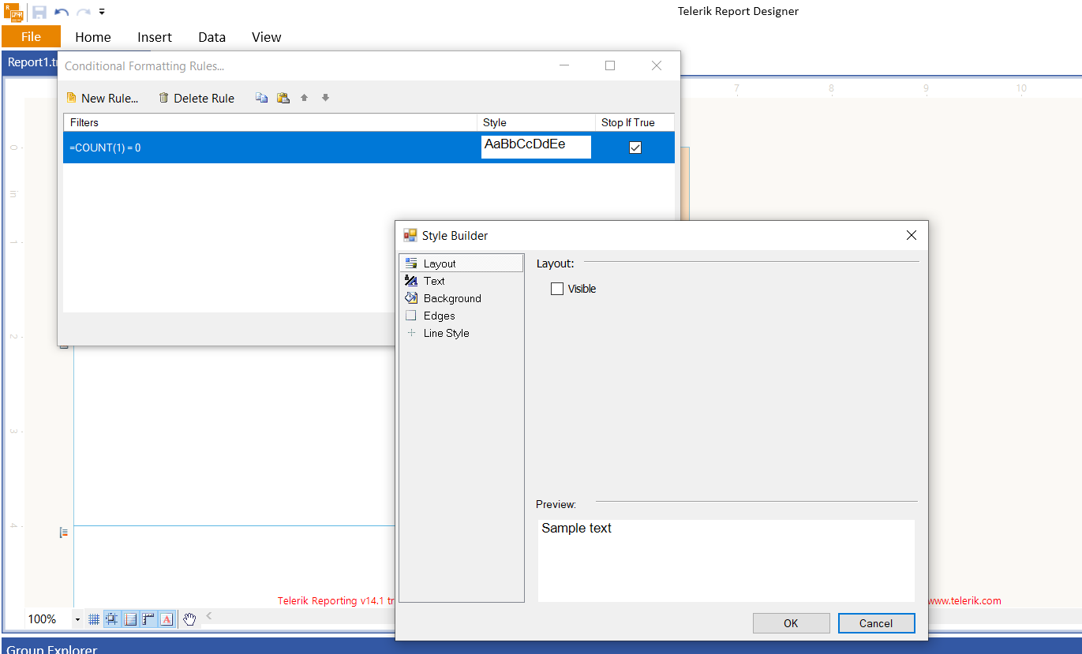The width and height of the screenshot is (1082, 654).
Task: Open the View ribbon tab
Action: click(267, 37)
